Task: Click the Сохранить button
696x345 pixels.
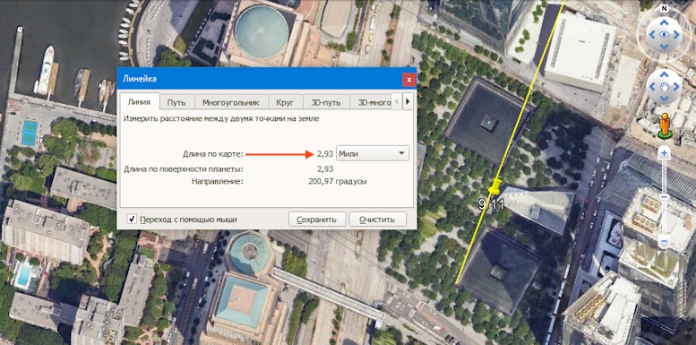Action: 317,220
